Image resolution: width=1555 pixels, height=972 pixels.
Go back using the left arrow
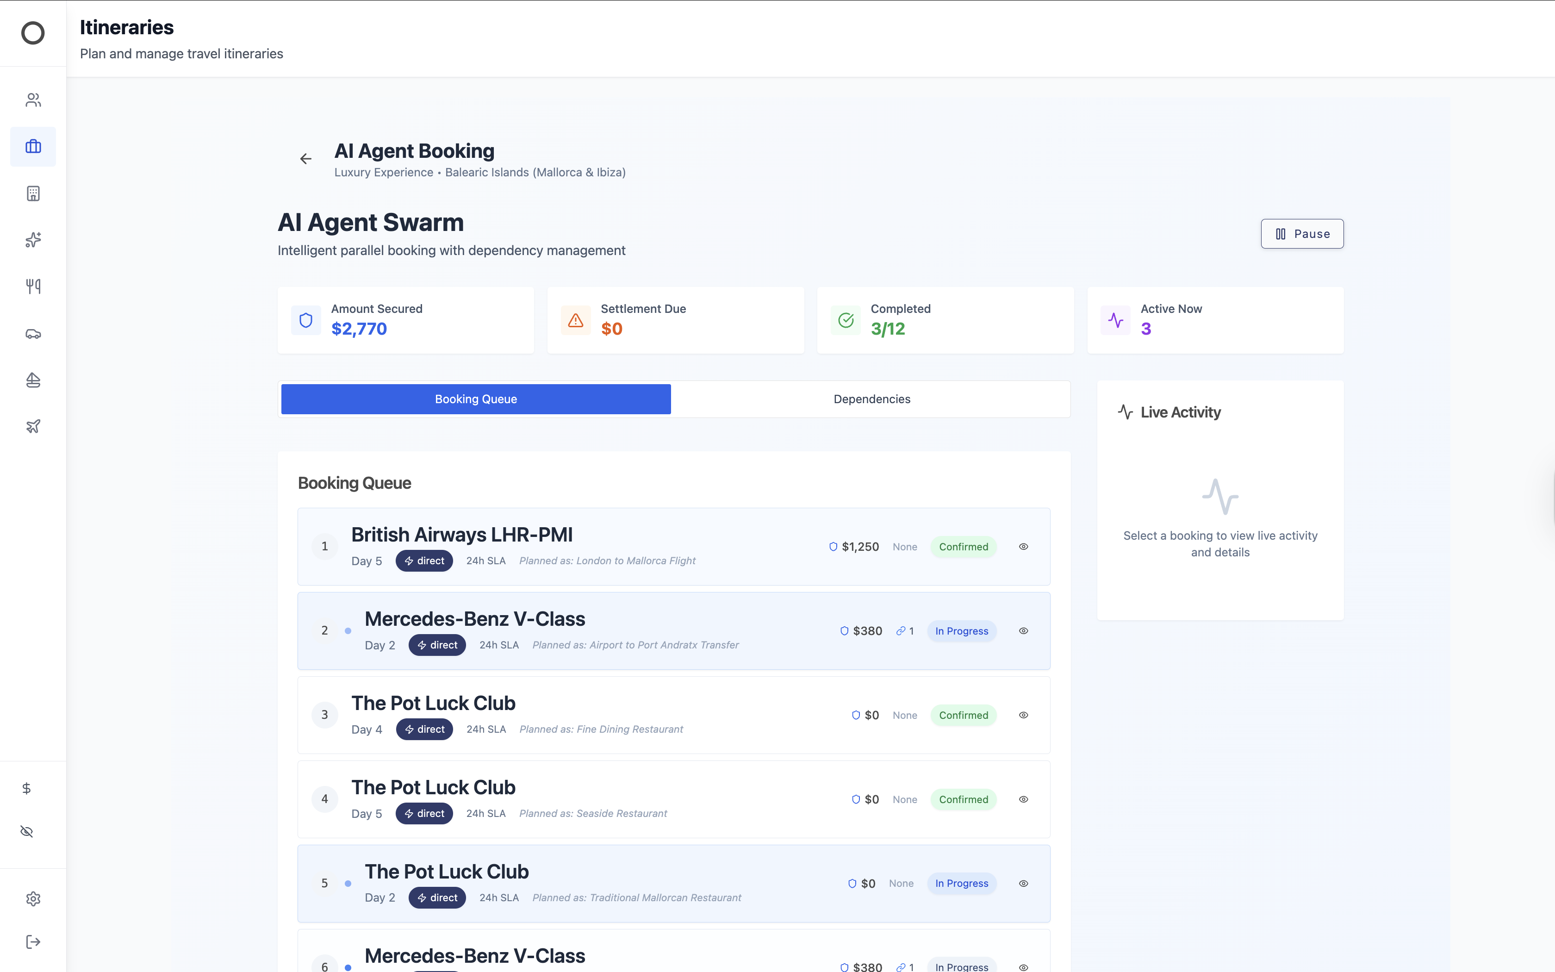coord(306,159)
